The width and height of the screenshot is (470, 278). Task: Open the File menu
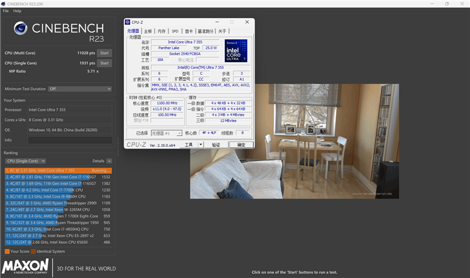[x=5, y=11]
